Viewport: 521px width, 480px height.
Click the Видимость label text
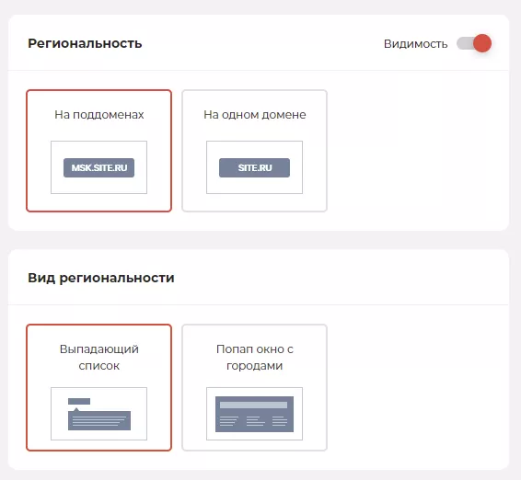click(415, 44)
